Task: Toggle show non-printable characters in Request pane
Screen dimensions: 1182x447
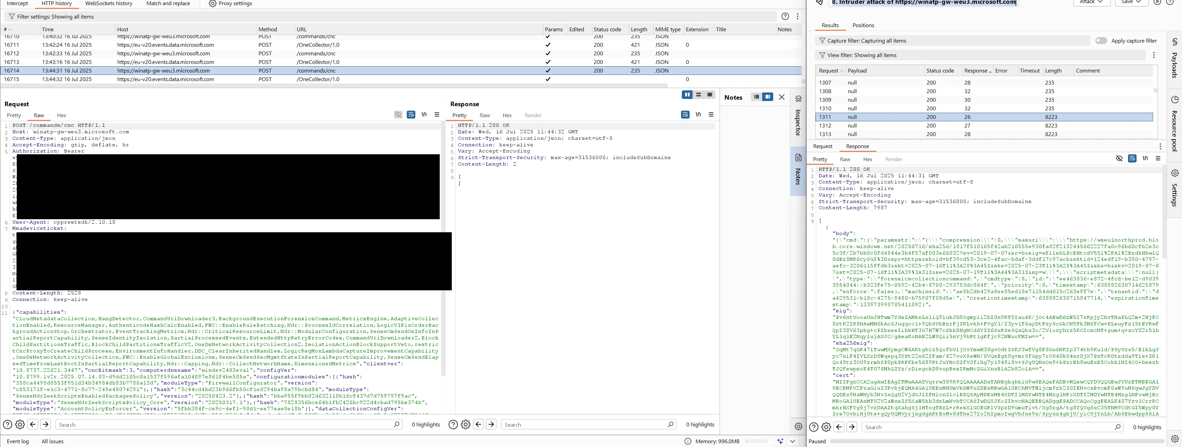Action: click(424, 115)
